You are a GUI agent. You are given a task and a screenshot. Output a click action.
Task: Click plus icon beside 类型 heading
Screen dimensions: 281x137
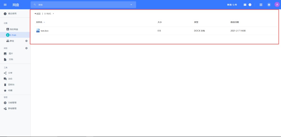click(x=26, y=48)
